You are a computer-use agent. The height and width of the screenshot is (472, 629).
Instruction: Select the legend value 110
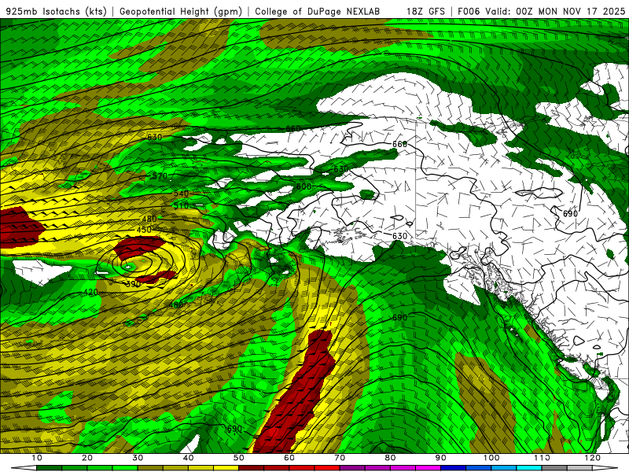point(542,458)
